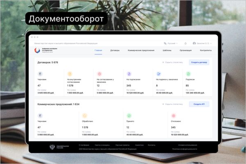Click the Договоров: 5 678 heading
Screen dimensions: 246x164
click(x=48, y=62)
